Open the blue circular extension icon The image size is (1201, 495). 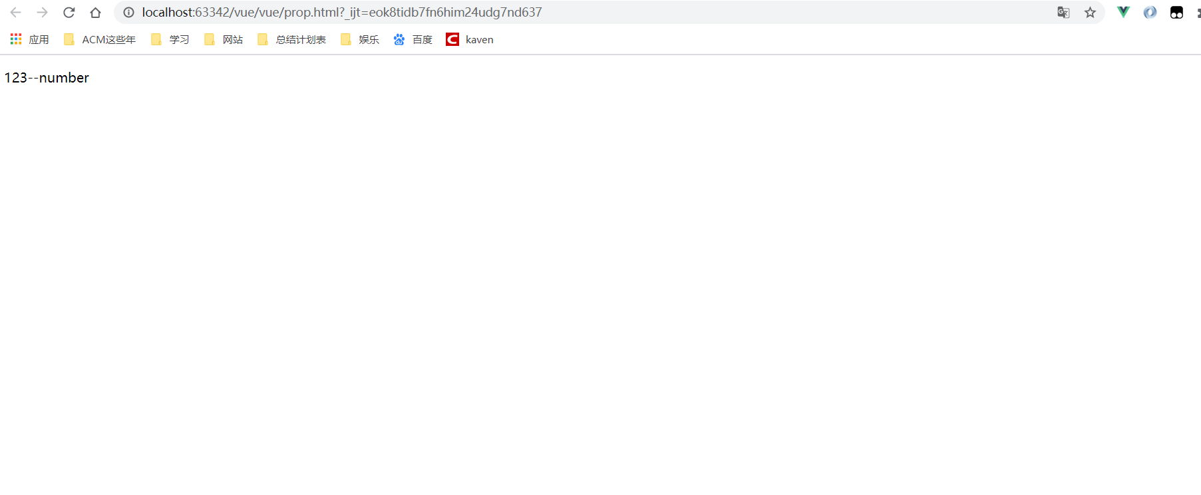point(1150,12)
